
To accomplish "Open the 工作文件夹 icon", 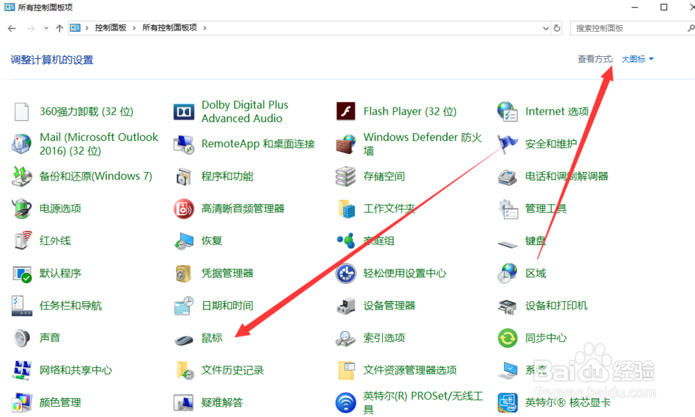I will click(346, 208).
